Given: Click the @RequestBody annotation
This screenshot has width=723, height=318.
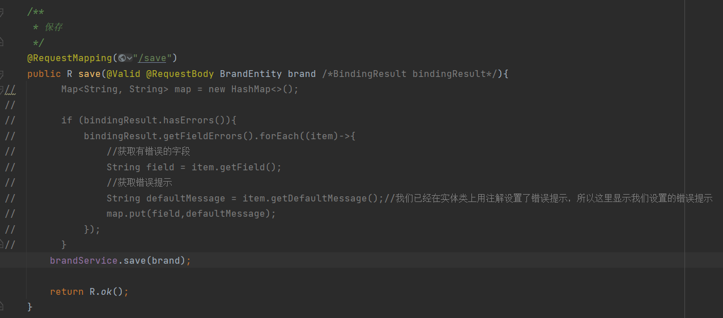Looking at the screenshot, I should click(x=180, y=74).
